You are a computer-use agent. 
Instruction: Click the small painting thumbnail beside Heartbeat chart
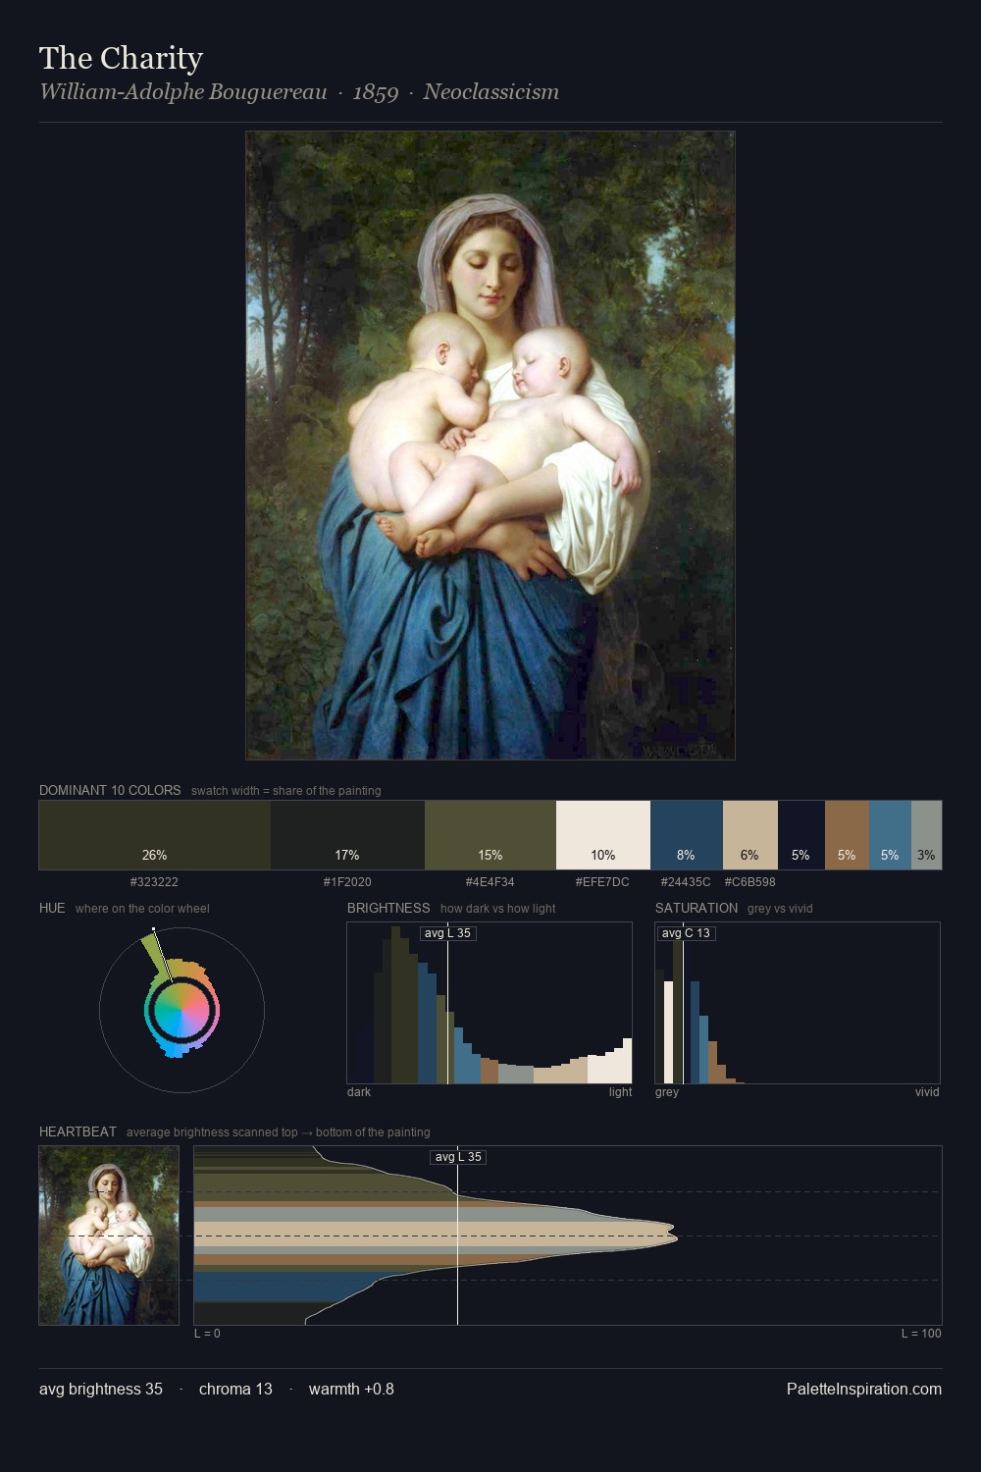[109, 1235]
